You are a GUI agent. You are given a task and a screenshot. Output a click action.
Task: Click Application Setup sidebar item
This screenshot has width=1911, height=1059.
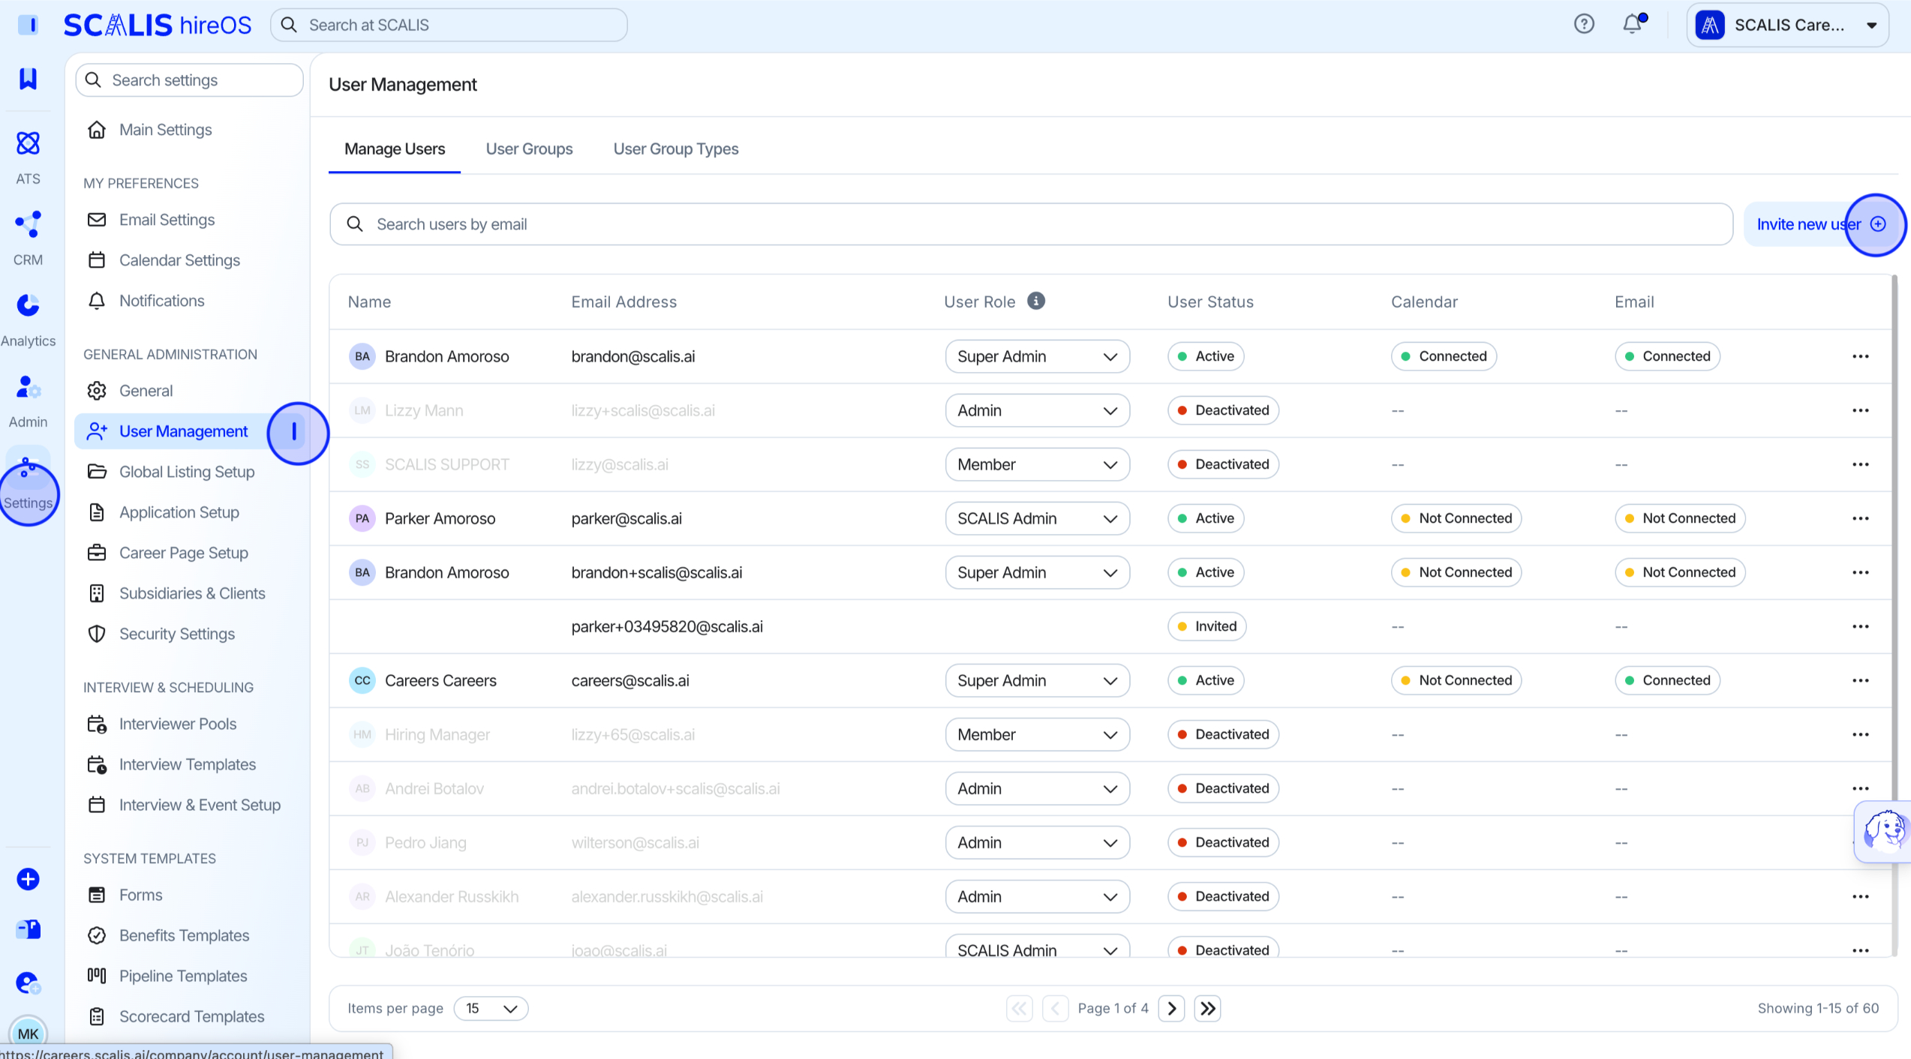pos(179,512)
